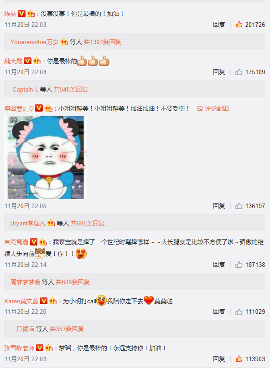Image resolution: width=270 pixels, height=368 pixels.
Task: Visit Youarenother万岁's profile
Action: tap(34, 42)
